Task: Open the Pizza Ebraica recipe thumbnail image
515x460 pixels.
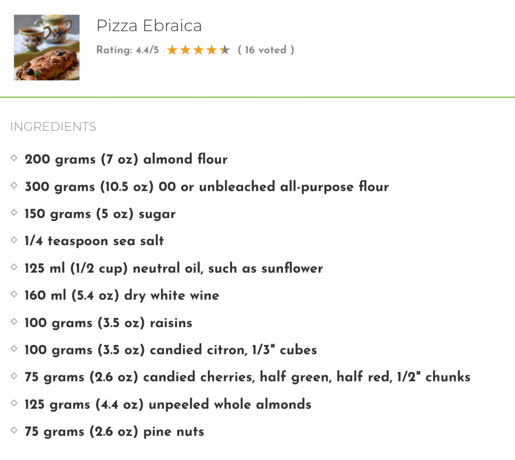Action: 46,47
